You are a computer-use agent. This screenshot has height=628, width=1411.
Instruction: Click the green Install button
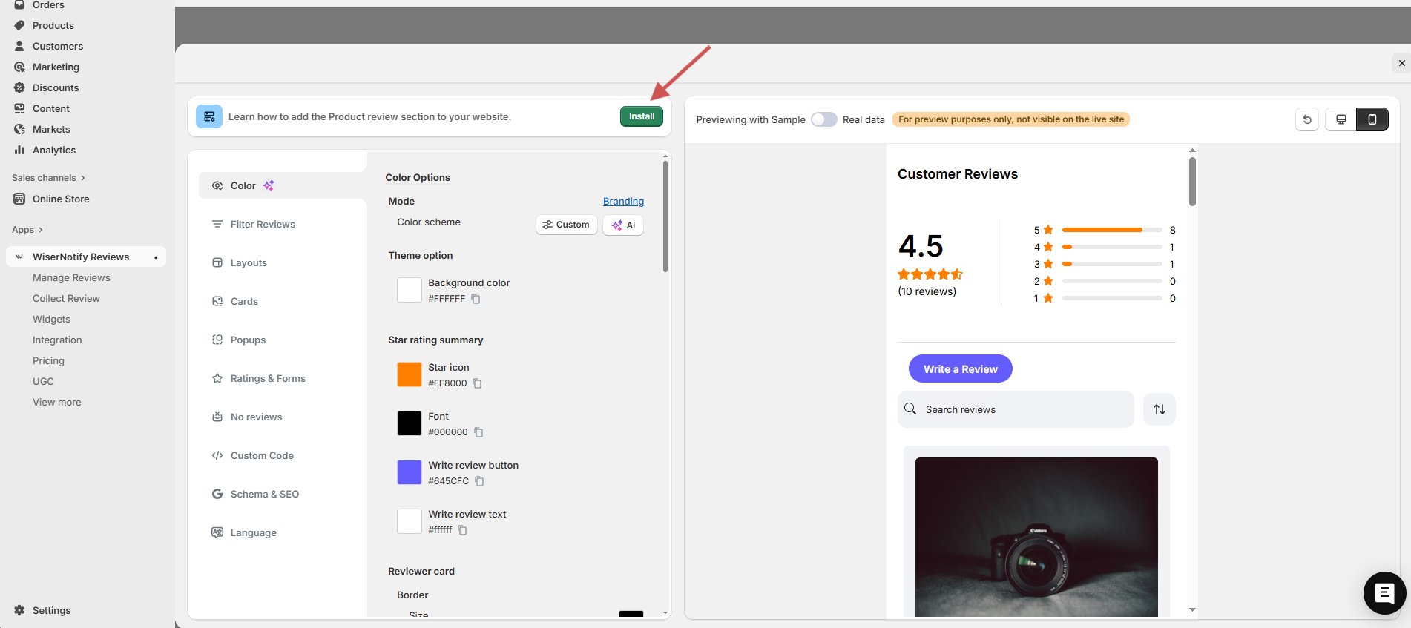pos(641,116)
